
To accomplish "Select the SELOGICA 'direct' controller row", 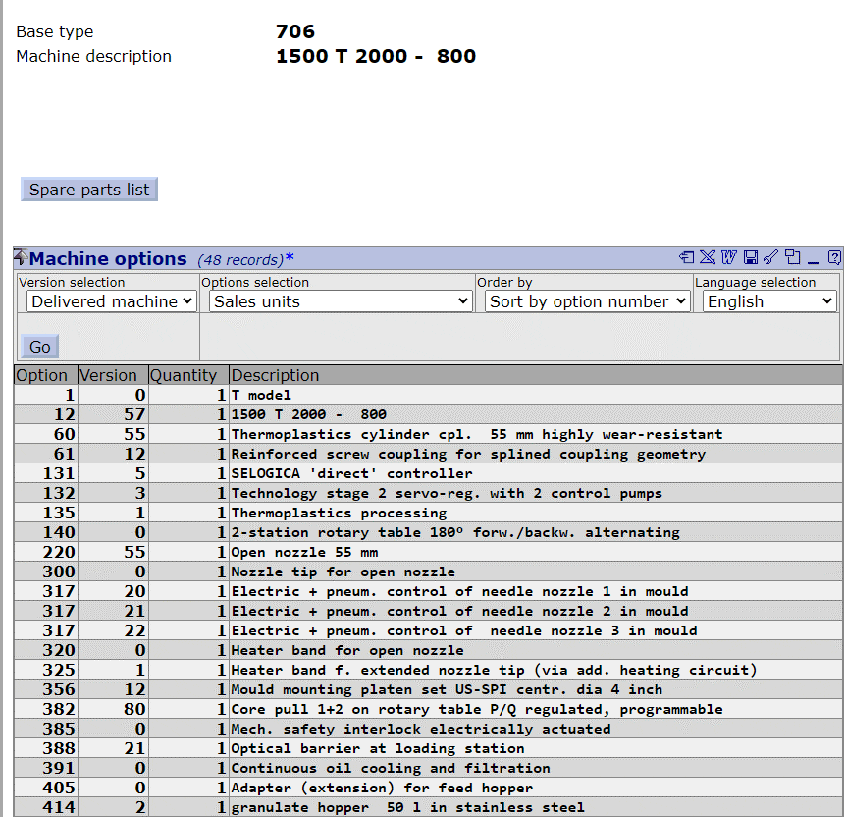I will pyautogui.click(x=351, y=473).
